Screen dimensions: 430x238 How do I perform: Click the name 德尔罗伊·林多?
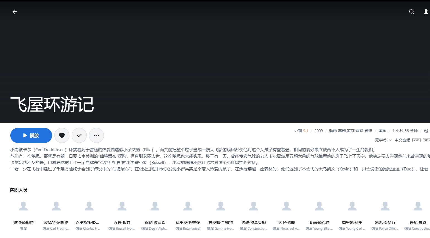point(188,222)
